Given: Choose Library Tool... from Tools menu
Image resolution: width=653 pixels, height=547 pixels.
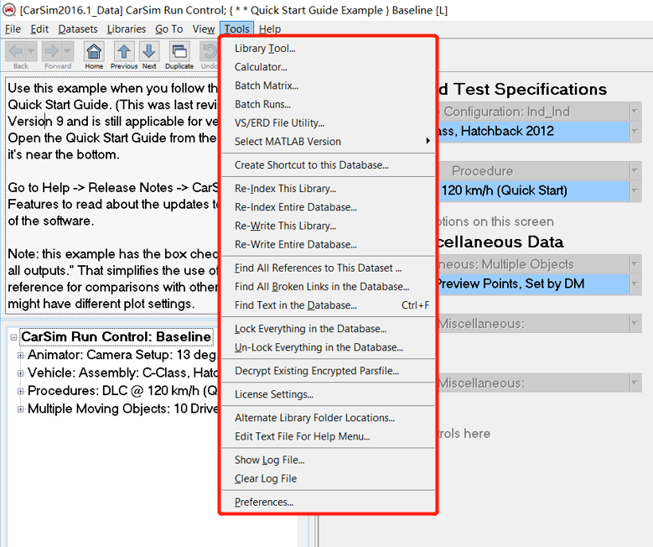Looking at the screenshot, I should coord(328,49).
